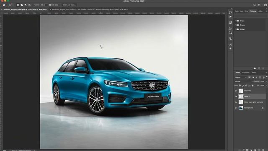Open the Brushes panel icon in dock
The width and height of the screenshot is (268, 151).
[230, 29]
